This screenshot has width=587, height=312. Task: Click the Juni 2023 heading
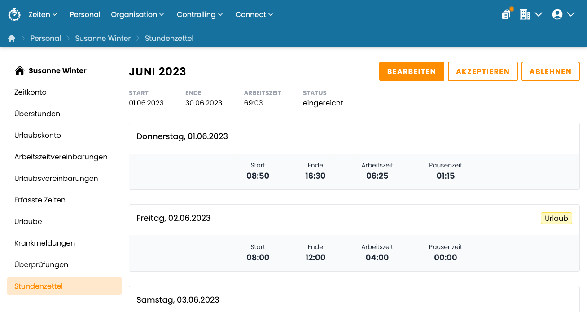pyautogui.click(x=158, y=72)
